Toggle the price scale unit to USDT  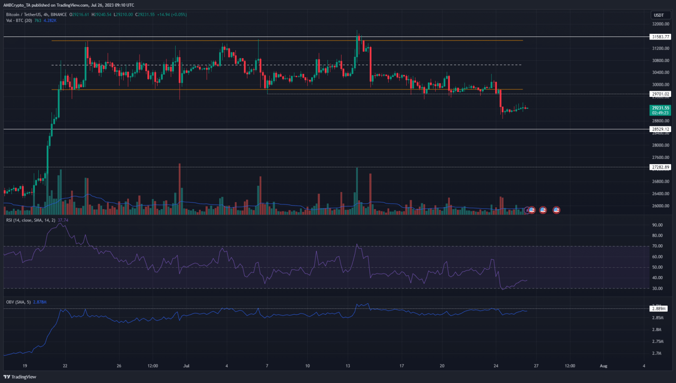[x=660, y=15]
